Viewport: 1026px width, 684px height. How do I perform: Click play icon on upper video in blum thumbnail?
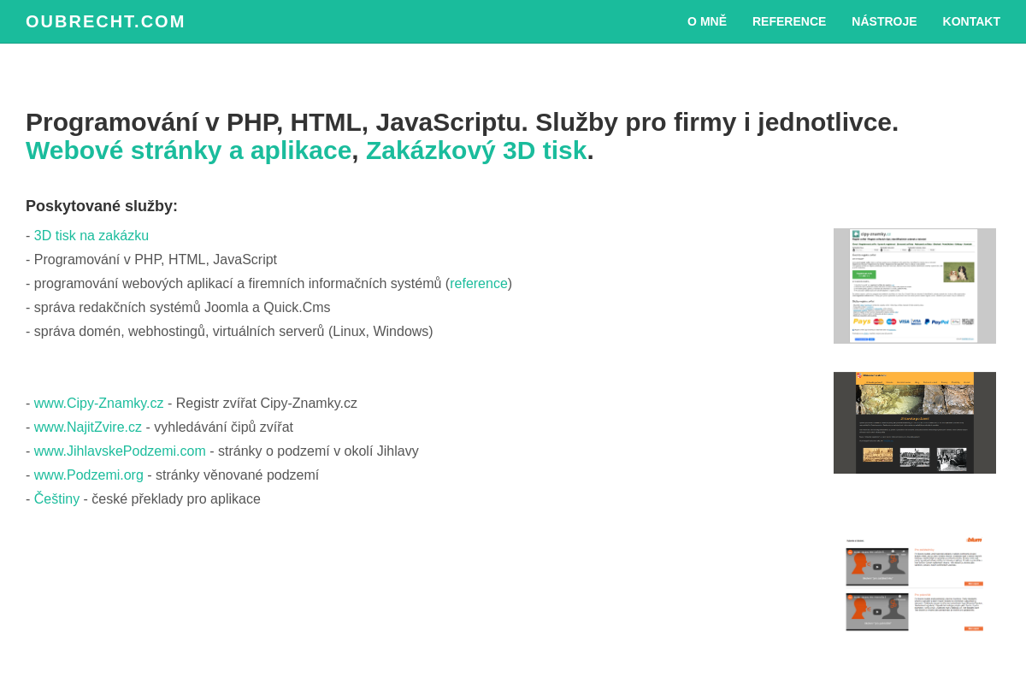coord(877,567)
